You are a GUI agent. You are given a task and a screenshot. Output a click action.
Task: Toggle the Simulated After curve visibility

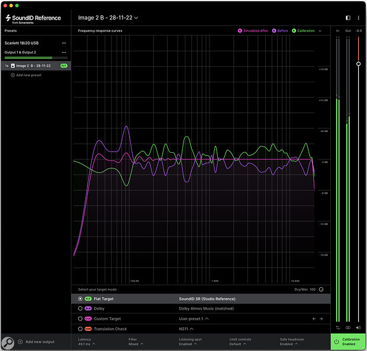[253, 31]
